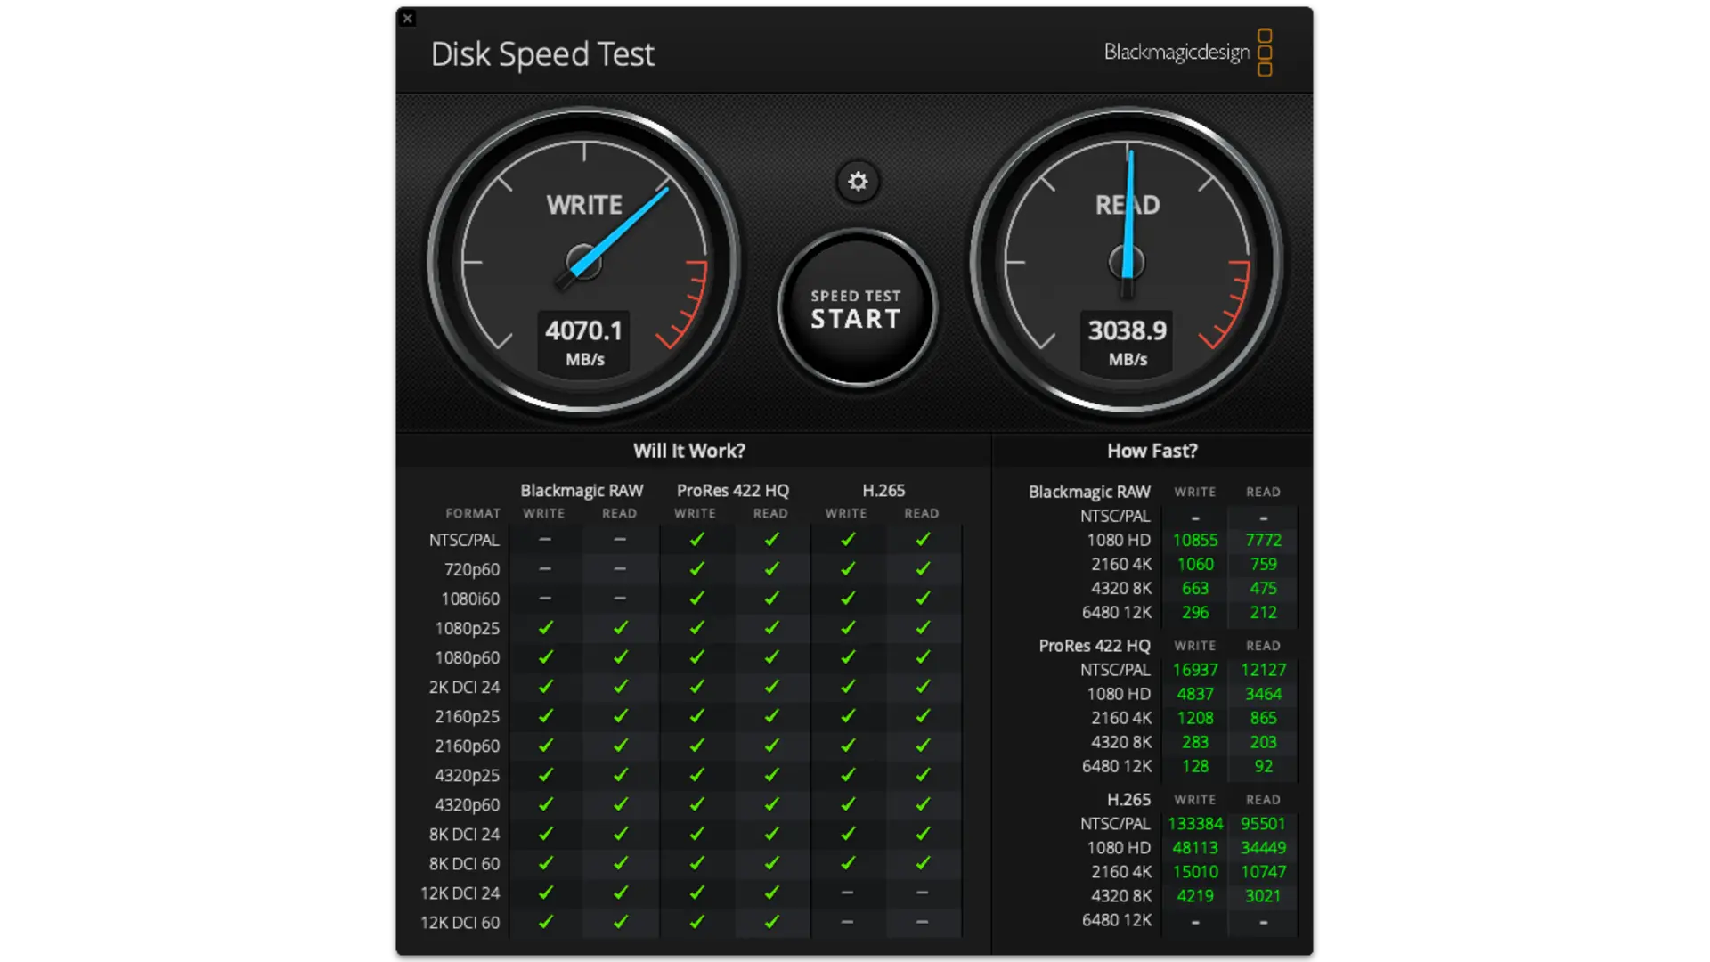The width and height of the screenshot is (1710, 962).
Task: Click Blackmagic RAW write dash for 1080i60
Action: click(545, 599)
